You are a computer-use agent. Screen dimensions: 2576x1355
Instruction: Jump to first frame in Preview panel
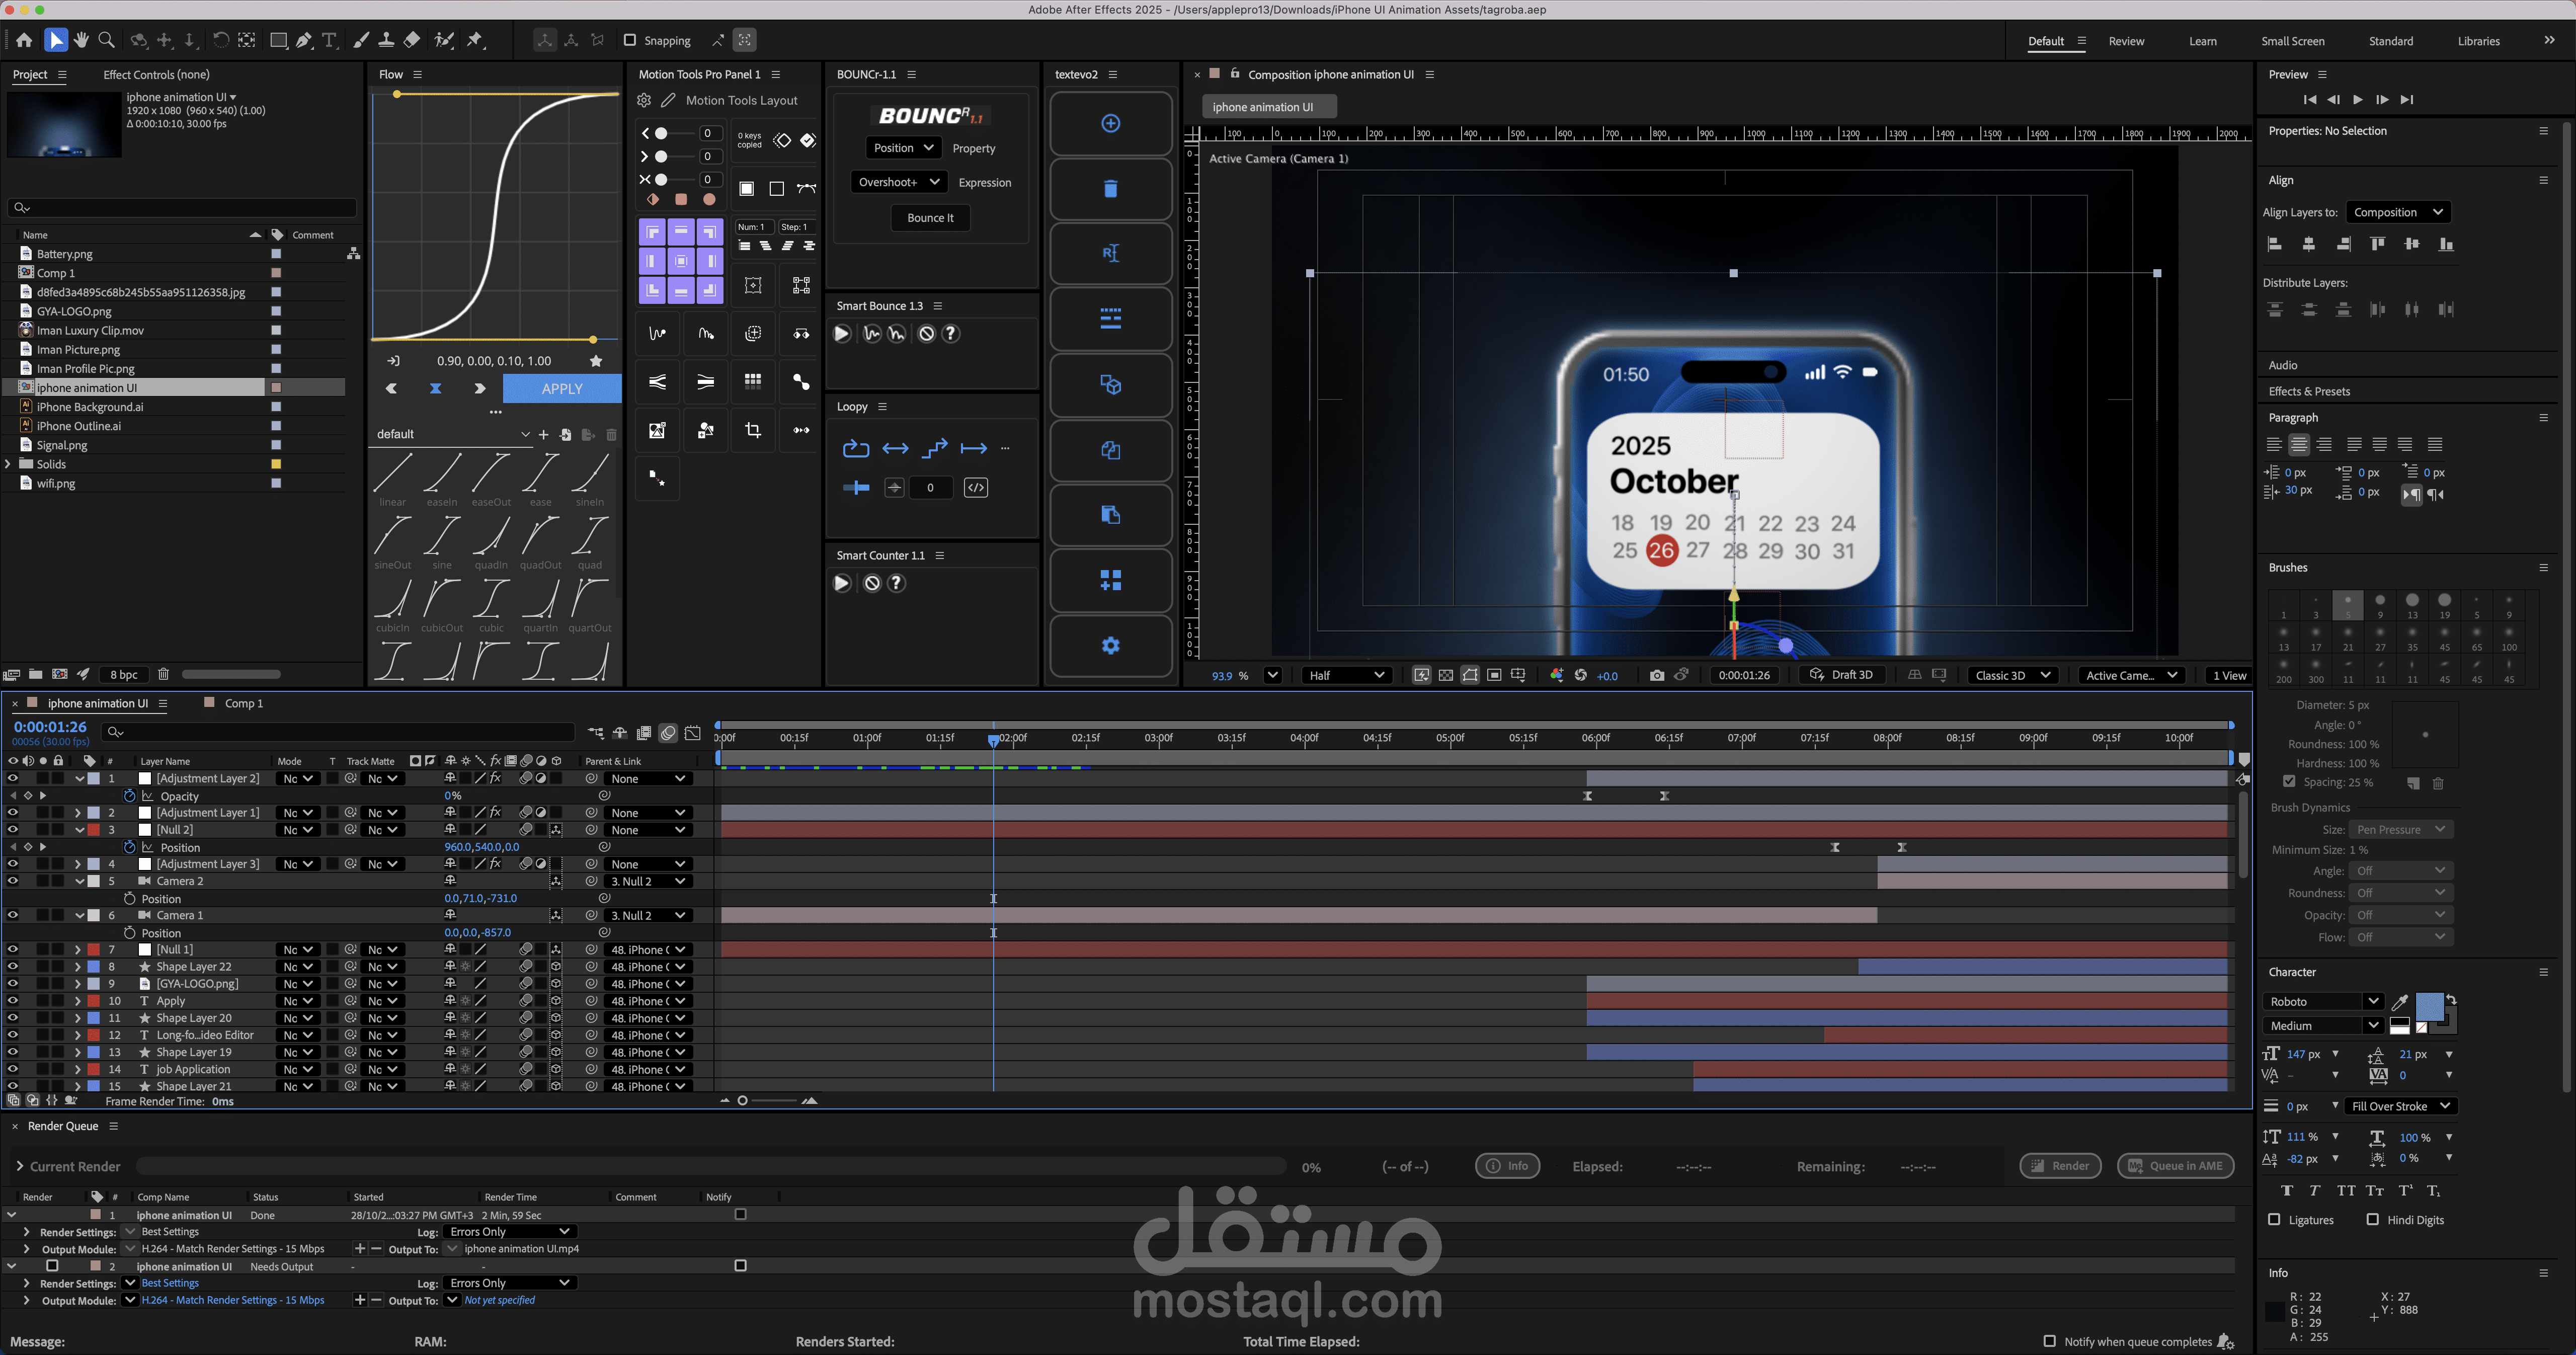click(x=2310, y=100)
